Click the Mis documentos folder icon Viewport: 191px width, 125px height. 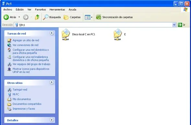point(9,99)
